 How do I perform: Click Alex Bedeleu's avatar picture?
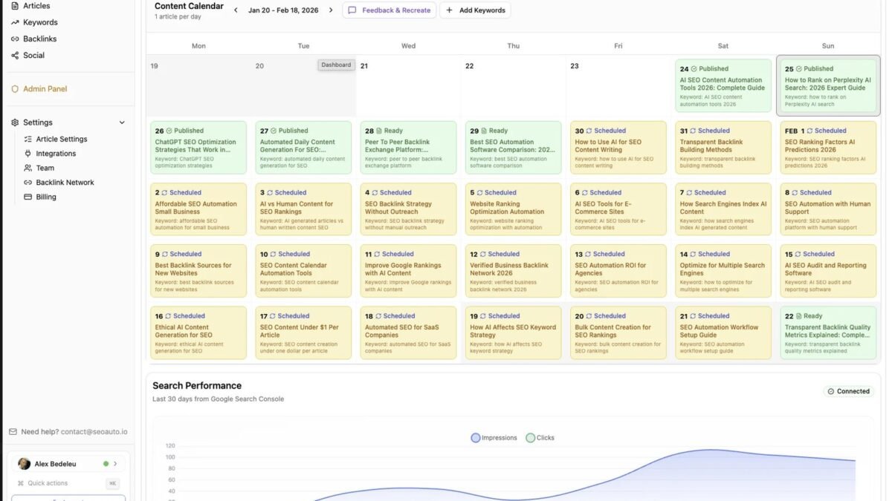tap(25, 464)
